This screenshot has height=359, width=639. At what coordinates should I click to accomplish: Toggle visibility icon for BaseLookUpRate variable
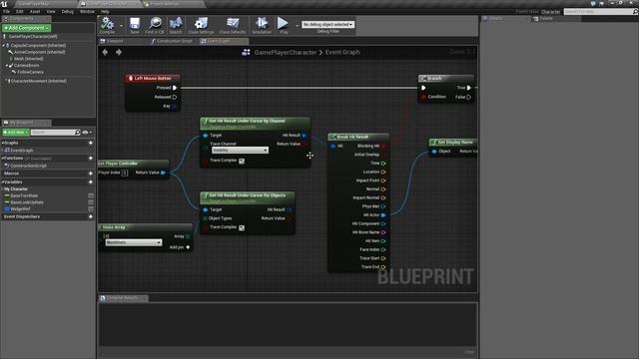point(91,202)
